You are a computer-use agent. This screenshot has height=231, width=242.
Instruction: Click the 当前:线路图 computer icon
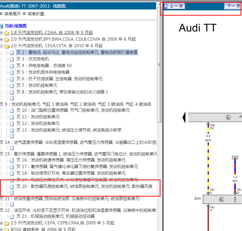(x=2, y=26)
